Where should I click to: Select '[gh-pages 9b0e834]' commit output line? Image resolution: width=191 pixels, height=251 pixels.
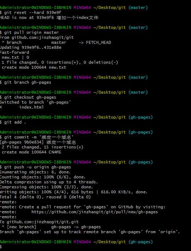coord(38,142)
